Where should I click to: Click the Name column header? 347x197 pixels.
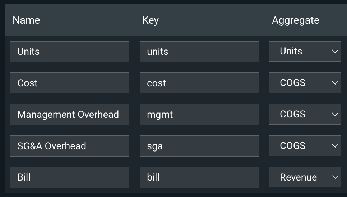[26, 20]
